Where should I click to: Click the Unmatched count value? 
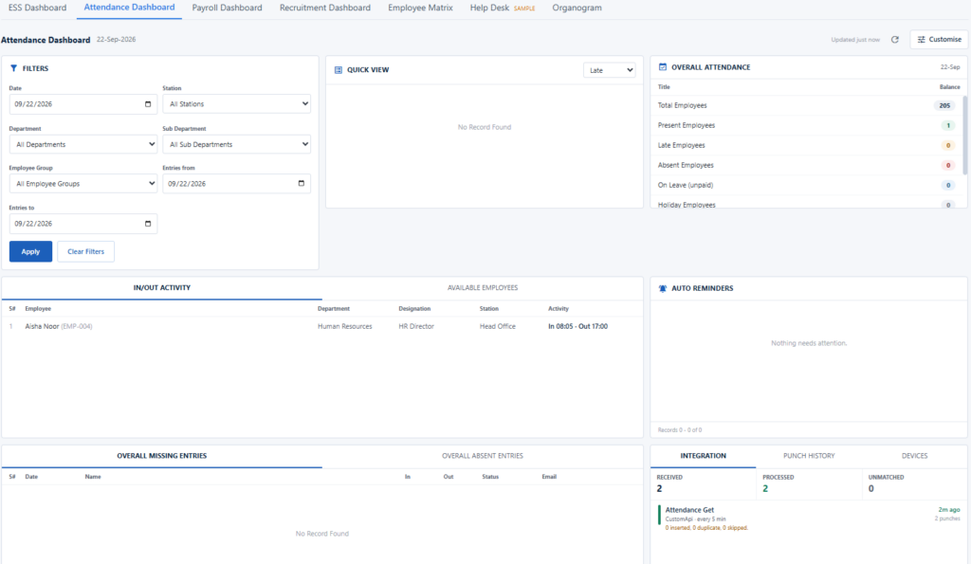click(871, 488)
